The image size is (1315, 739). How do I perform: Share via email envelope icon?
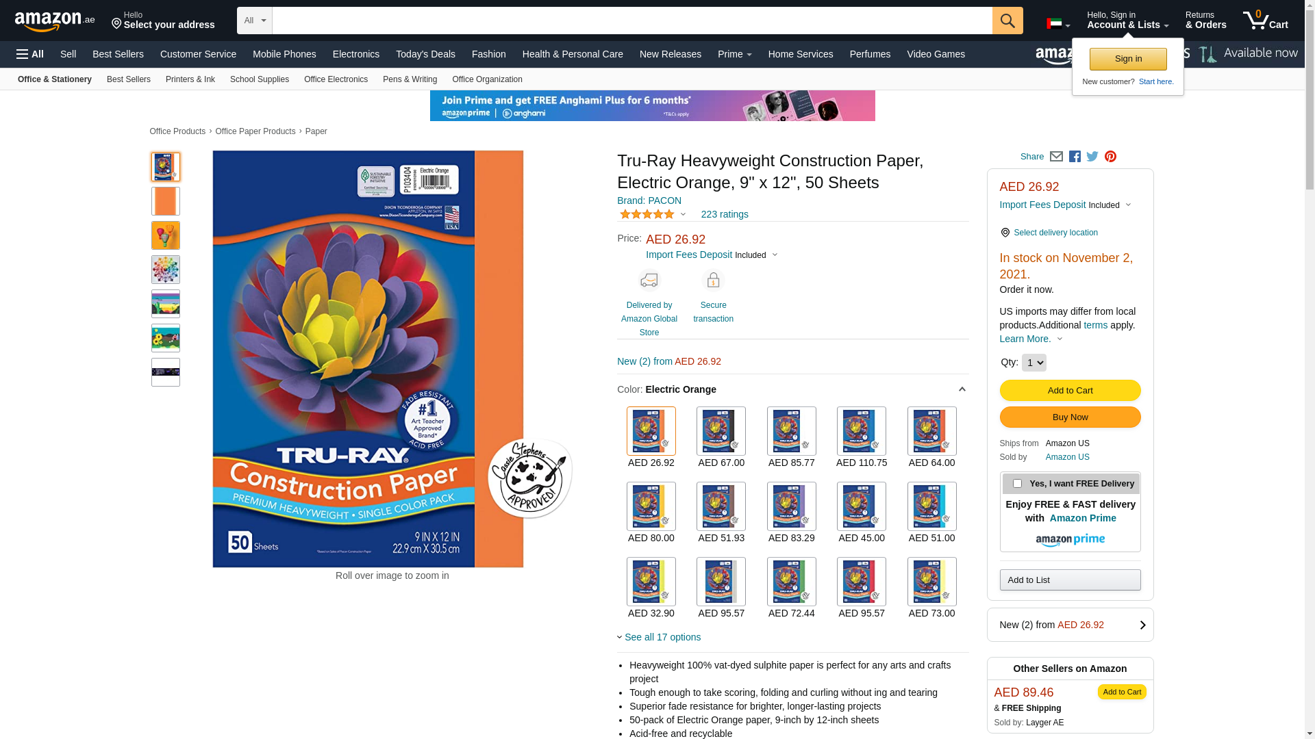pyautogui.click(x=1056, y=157)
